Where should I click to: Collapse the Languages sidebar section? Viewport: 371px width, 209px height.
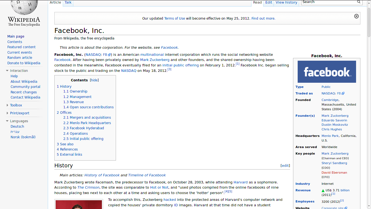tap(7, 121)
